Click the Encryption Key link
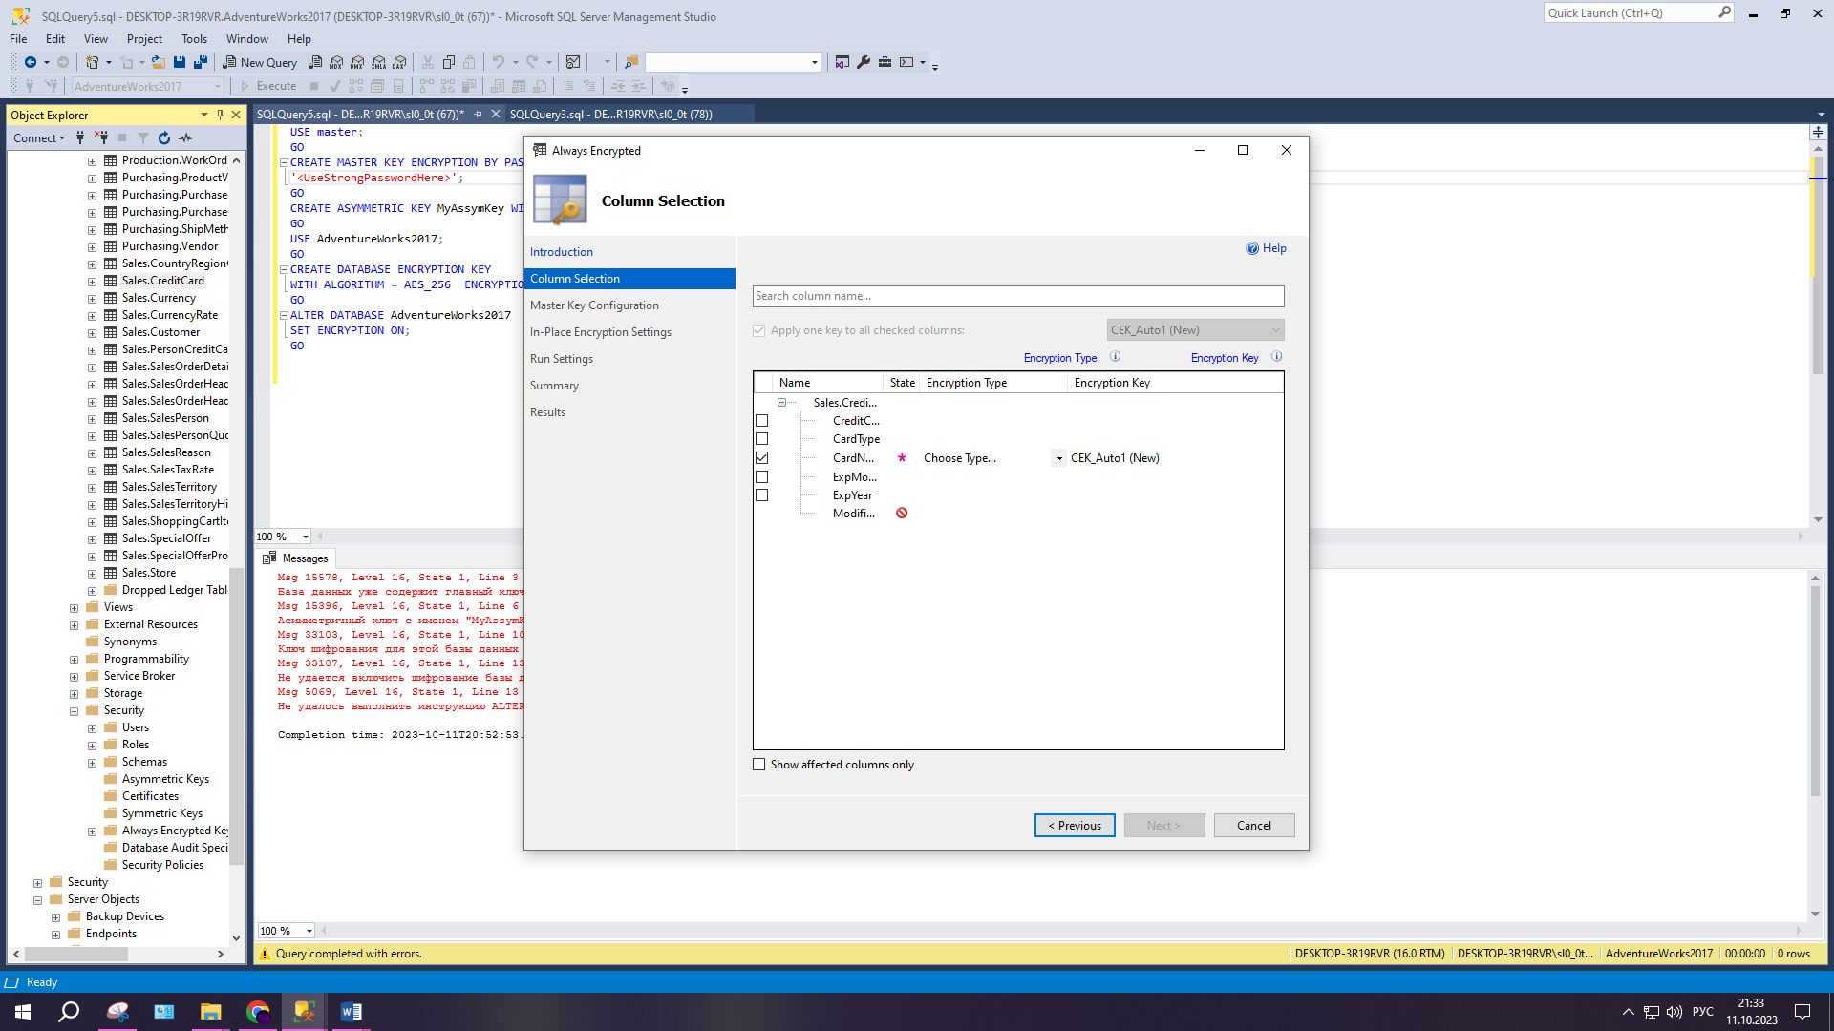 click(x=1225, y=358)
